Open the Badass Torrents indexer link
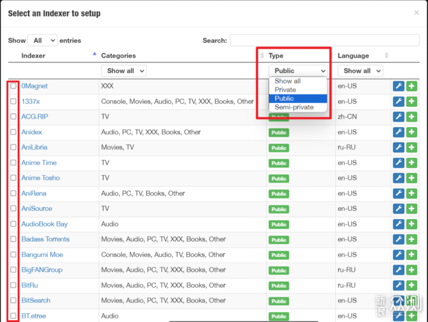 45,239
